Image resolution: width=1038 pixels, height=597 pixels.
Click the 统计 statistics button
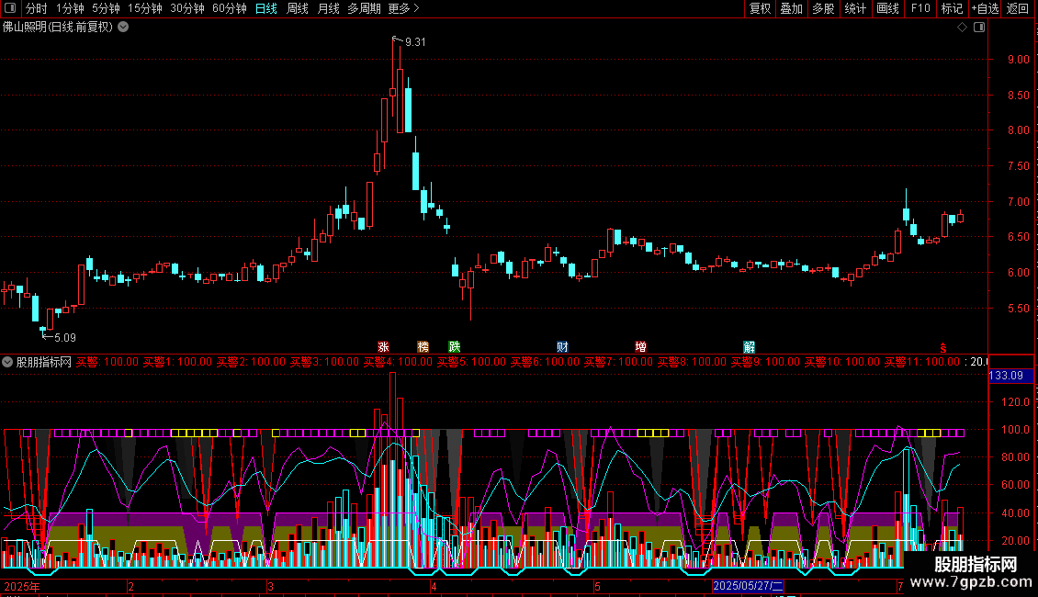854,8
